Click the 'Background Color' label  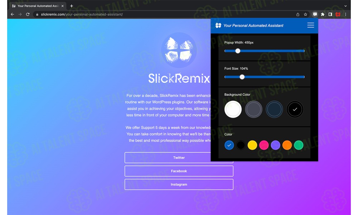pyautogui.click(x=237, y=95)
